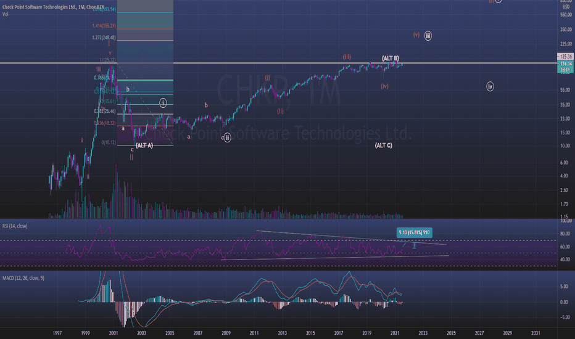Screen dimensions: 575x339
Task: Open the RSI (14, close) indicator label
Action: coord(15,226)
